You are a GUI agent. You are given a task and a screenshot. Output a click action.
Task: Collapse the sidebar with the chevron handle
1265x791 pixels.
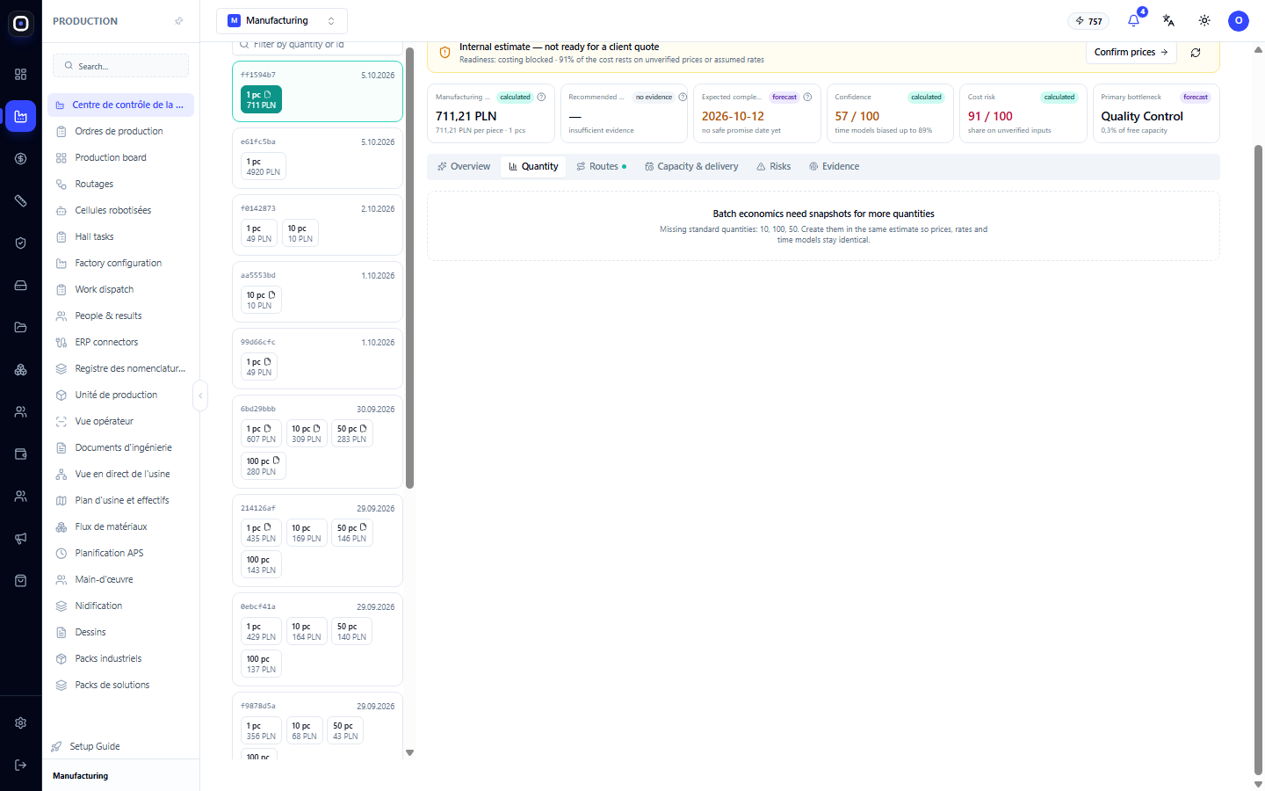(200, 395)
